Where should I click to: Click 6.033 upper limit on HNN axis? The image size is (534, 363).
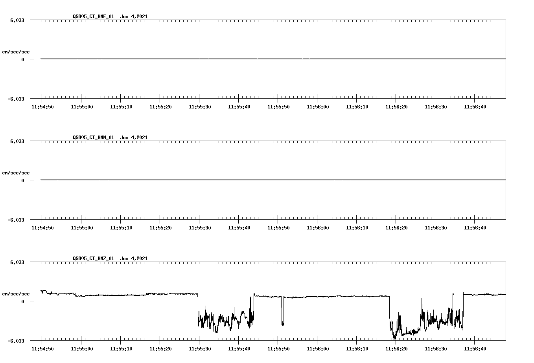pos(17,141)
